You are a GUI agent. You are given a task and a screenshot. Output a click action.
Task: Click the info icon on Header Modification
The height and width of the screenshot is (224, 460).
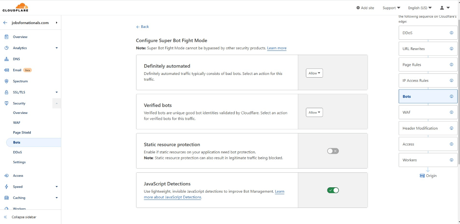click(451, 128)
